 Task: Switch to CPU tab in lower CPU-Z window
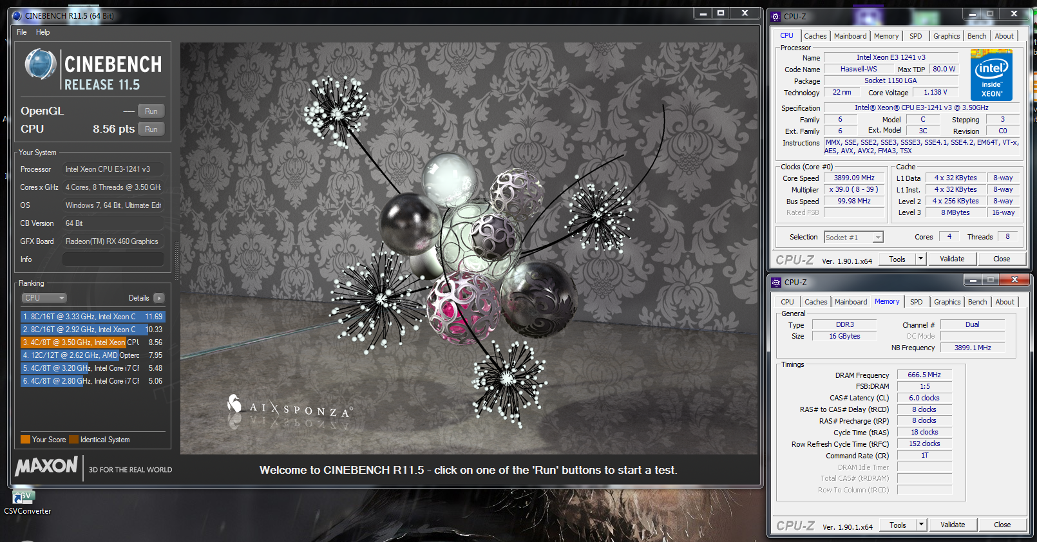point(787,302)
